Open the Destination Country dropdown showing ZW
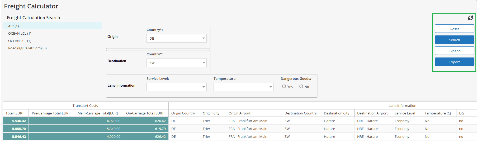The height and width of the screenshot is (142, 477). (x=177, y=63)
